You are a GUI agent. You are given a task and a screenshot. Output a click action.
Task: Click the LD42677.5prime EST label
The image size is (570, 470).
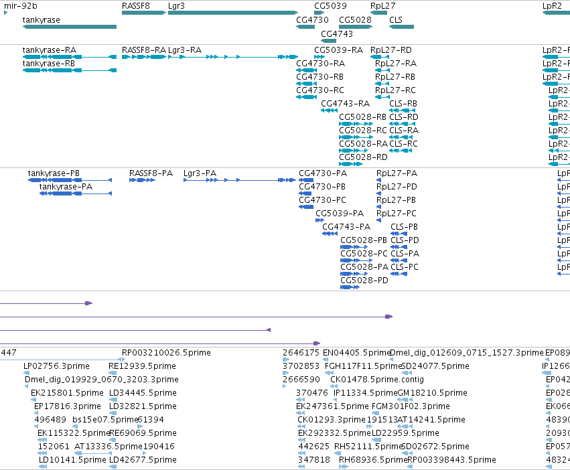tap(143, 460)
